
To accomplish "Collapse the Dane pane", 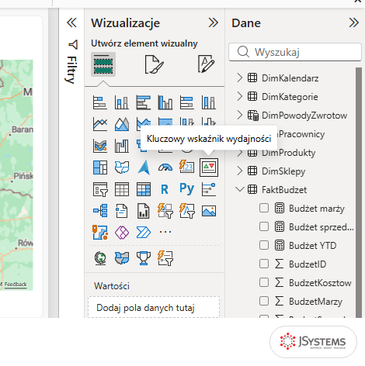I will pyautogui.click(x=353, y=22).
